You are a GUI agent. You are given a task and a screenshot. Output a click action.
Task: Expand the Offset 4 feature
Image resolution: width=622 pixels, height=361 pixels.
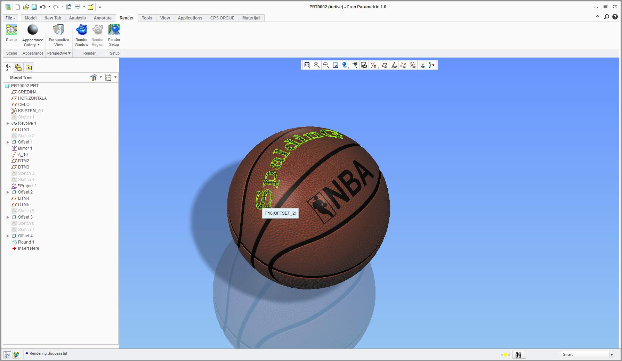[x=8, y=236]
